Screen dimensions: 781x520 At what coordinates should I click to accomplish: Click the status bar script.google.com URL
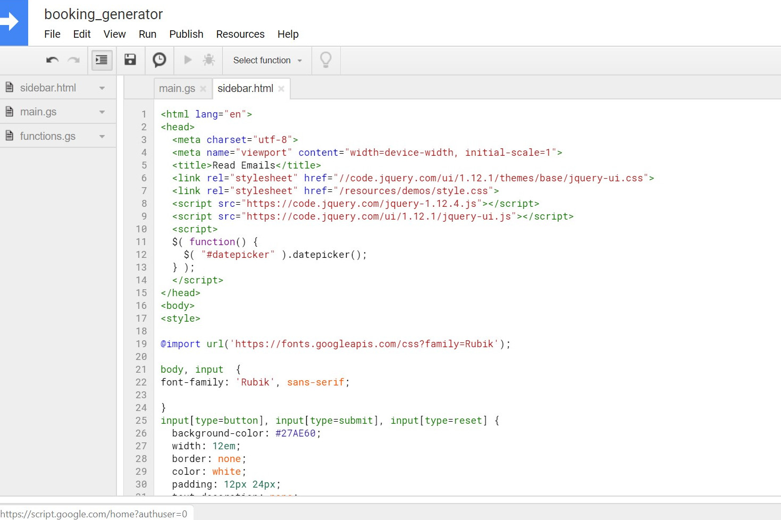coord(94,514)
